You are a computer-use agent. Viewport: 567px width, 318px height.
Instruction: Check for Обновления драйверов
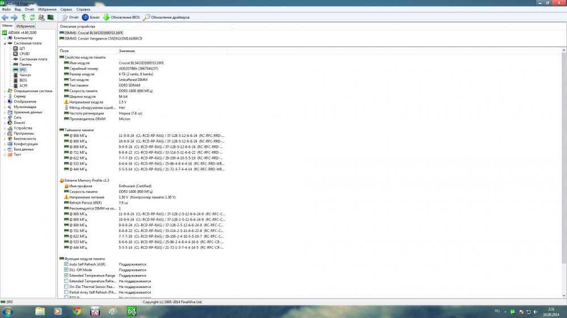[166, 18]
